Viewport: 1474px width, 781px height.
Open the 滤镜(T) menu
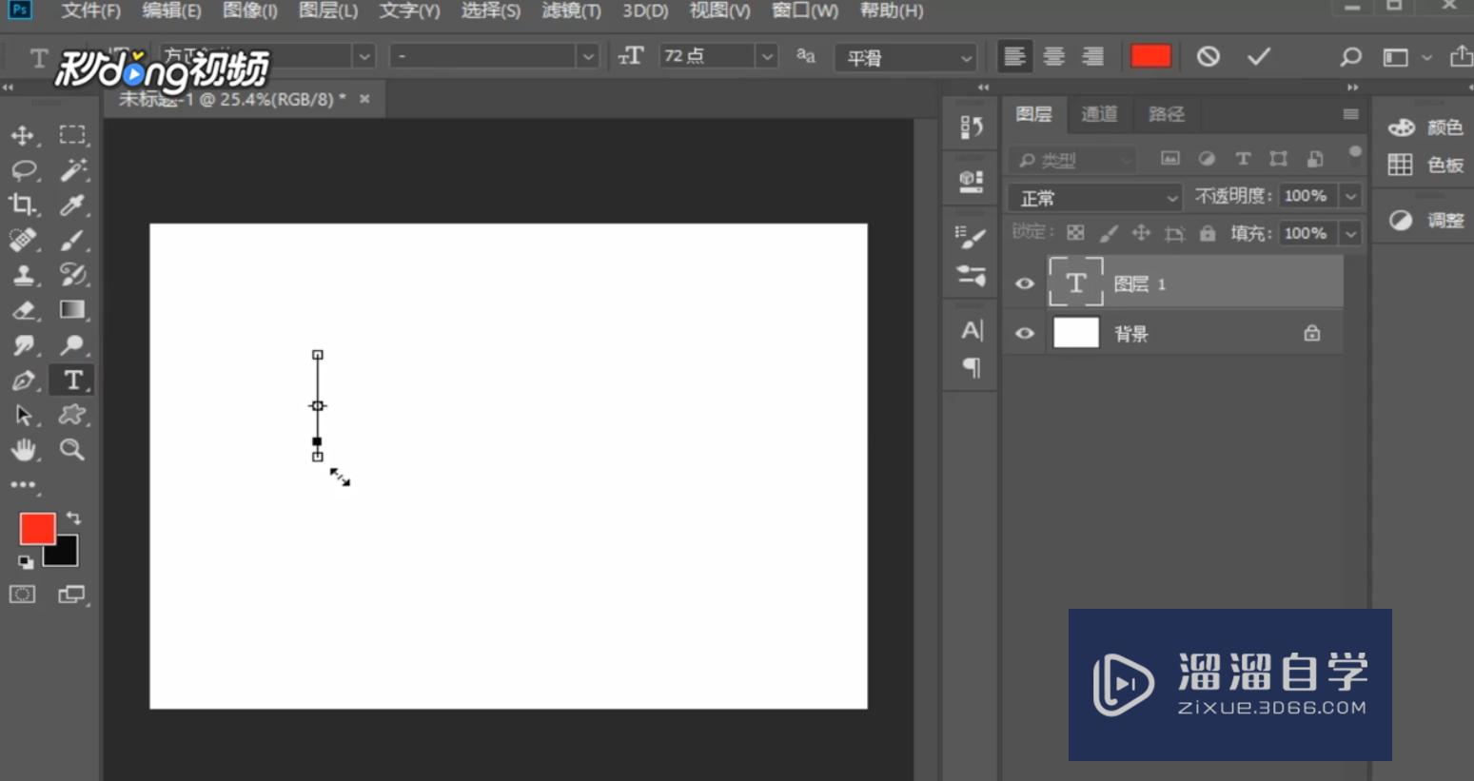572,11
